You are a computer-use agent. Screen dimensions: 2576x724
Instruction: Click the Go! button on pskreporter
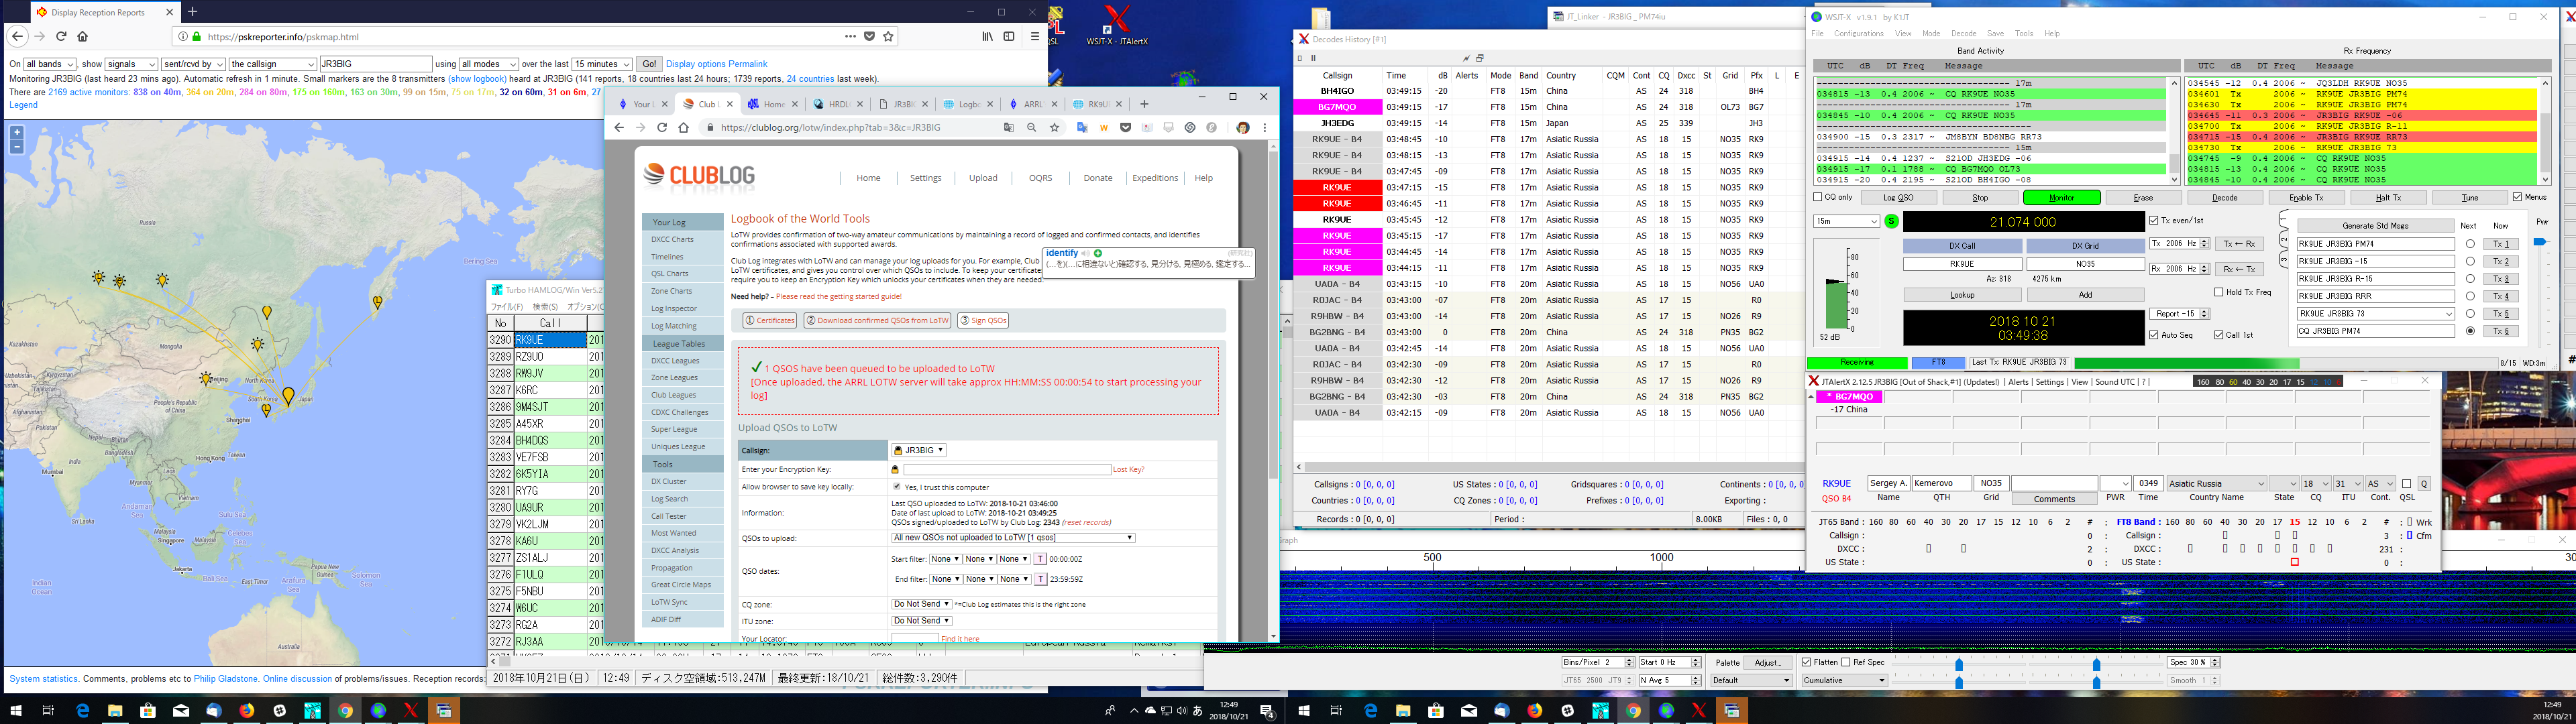[649, 64]
